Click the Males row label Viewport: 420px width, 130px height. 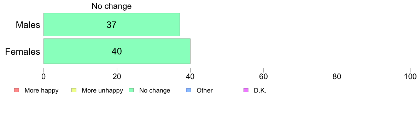pos(28,25)
